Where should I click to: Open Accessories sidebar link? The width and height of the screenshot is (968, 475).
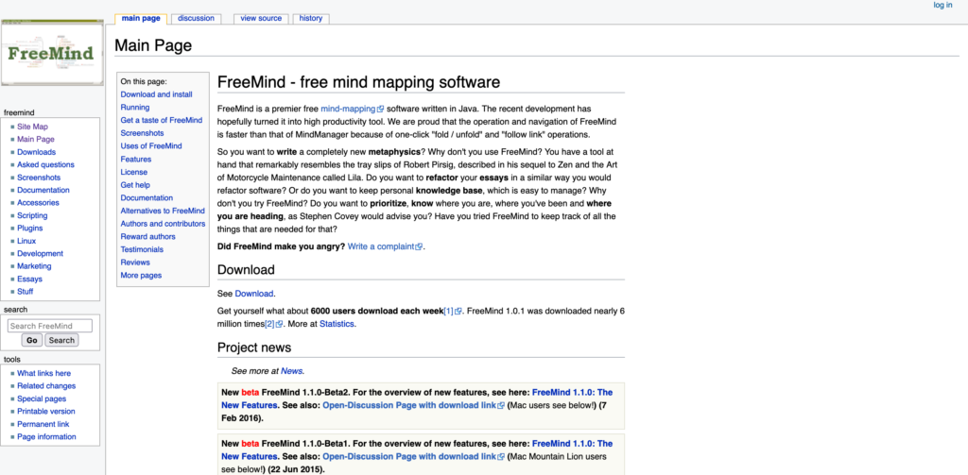pyautogui.click(x=38, y=202)
